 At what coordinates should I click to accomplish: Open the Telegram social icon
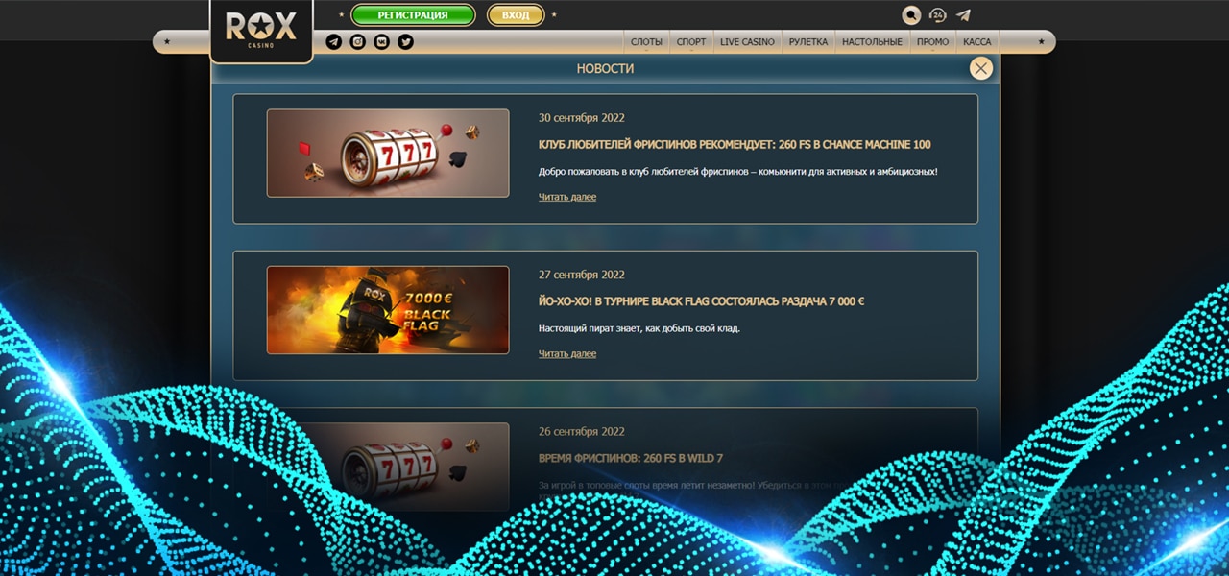click(334, 42)
